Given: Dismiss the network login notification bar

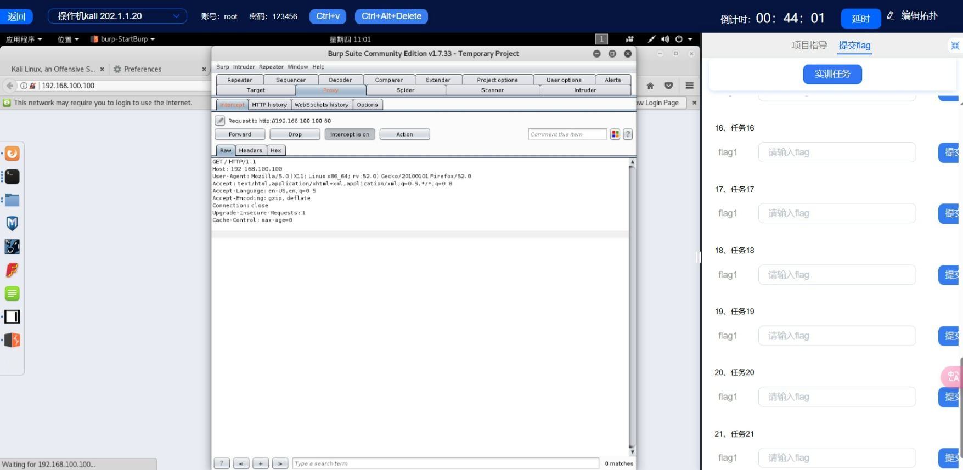Looking at the screenshot, I should (x=694, y=103).
